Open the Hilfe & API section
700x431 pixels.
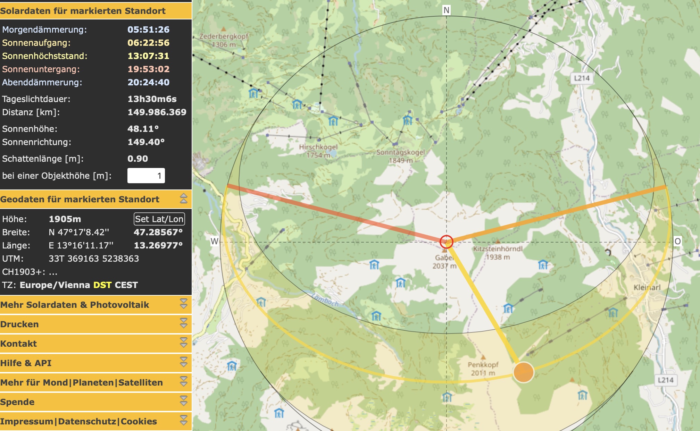[x=183, y=363]
